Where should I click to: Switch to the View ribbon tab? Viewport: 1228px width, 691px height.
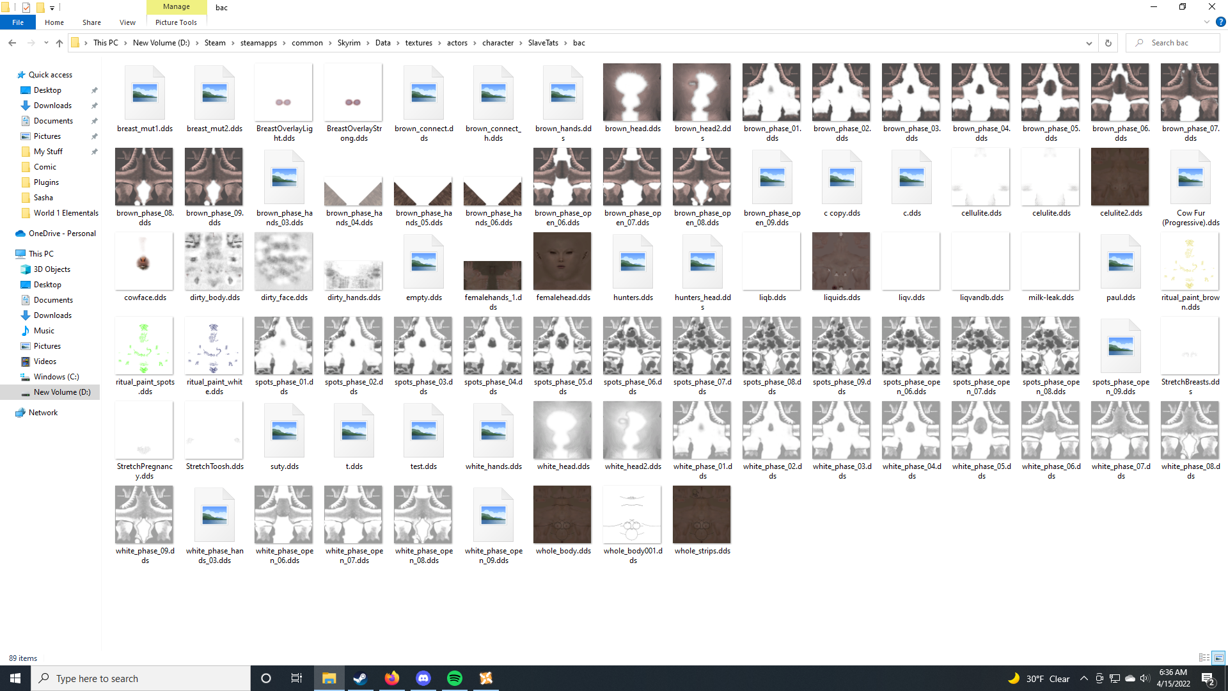pos(127,22)
